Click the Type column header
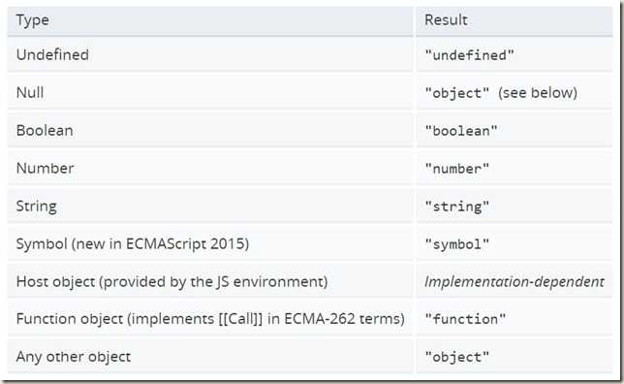Viewport: 624px width, 384px height. 210,20
